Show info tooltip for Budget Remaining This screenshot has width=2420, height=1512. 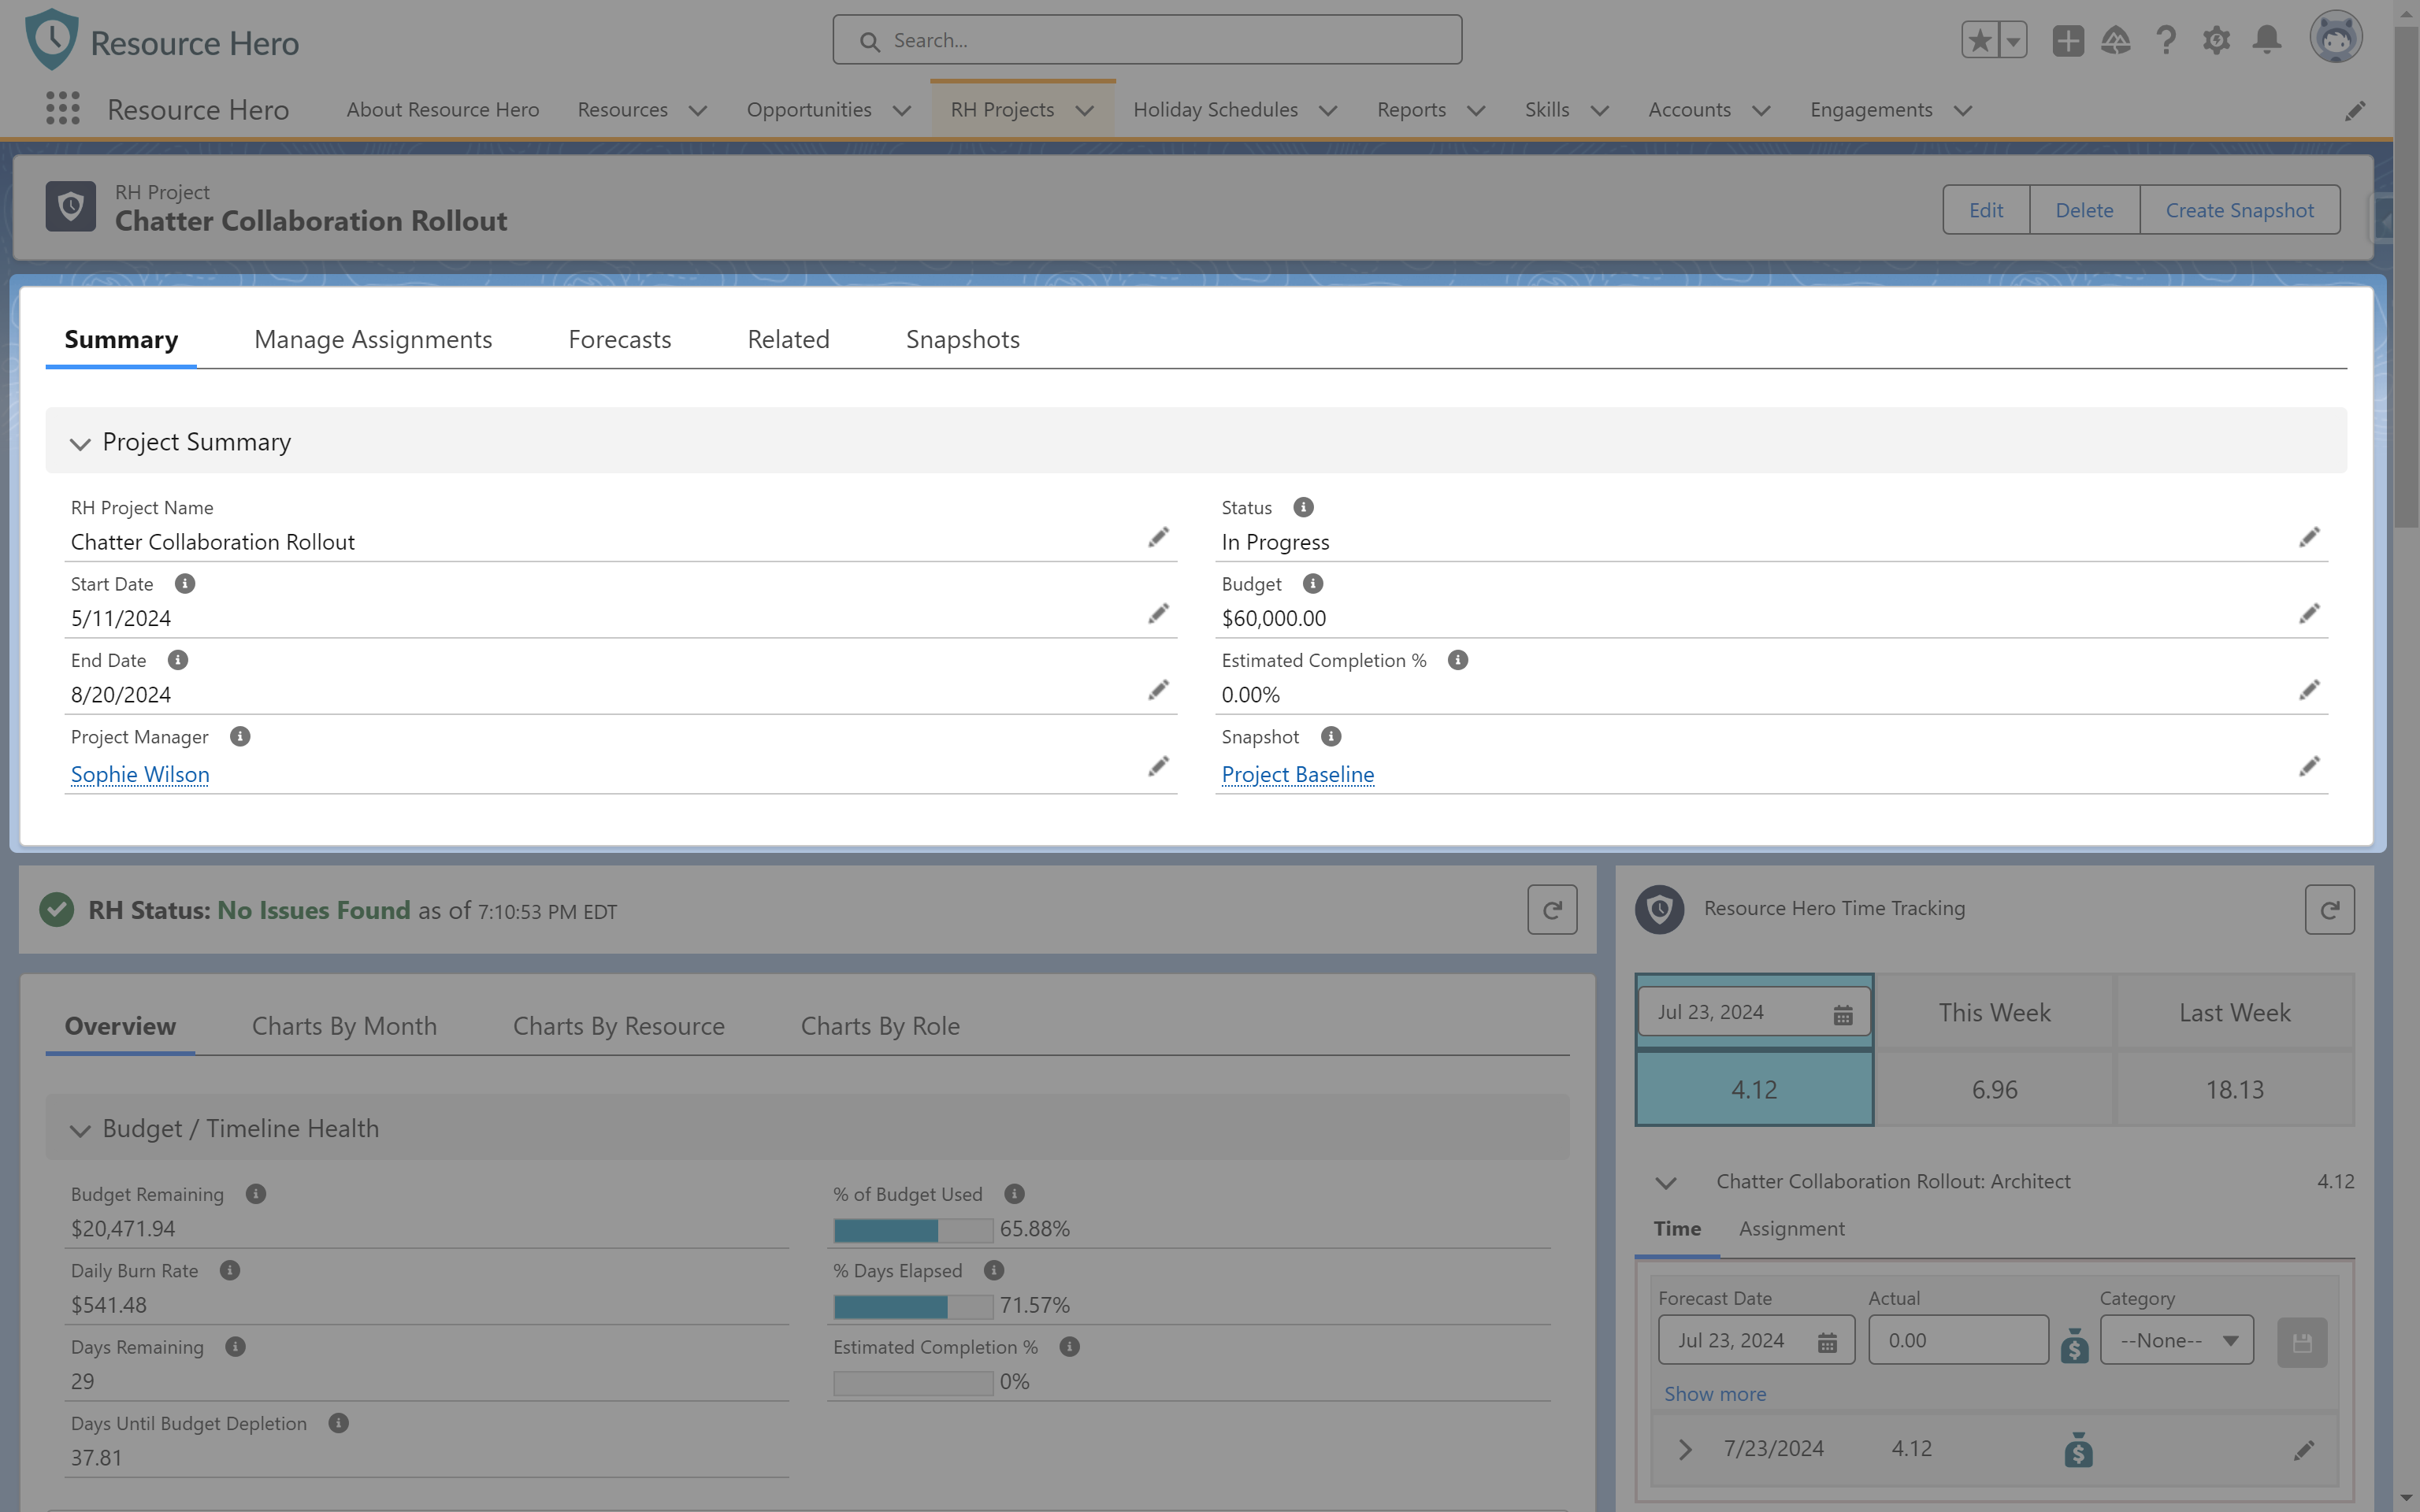(x=256, y=1193)
